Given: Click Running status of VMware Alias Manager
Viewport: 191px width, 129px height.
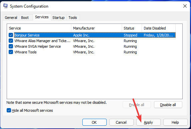Looking at the screenshot, I should pyautogui.click(x=130, y=41).
